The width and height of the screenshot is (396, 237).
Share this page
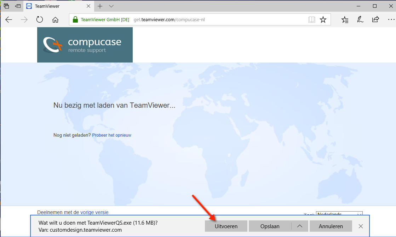click(375, 20)
